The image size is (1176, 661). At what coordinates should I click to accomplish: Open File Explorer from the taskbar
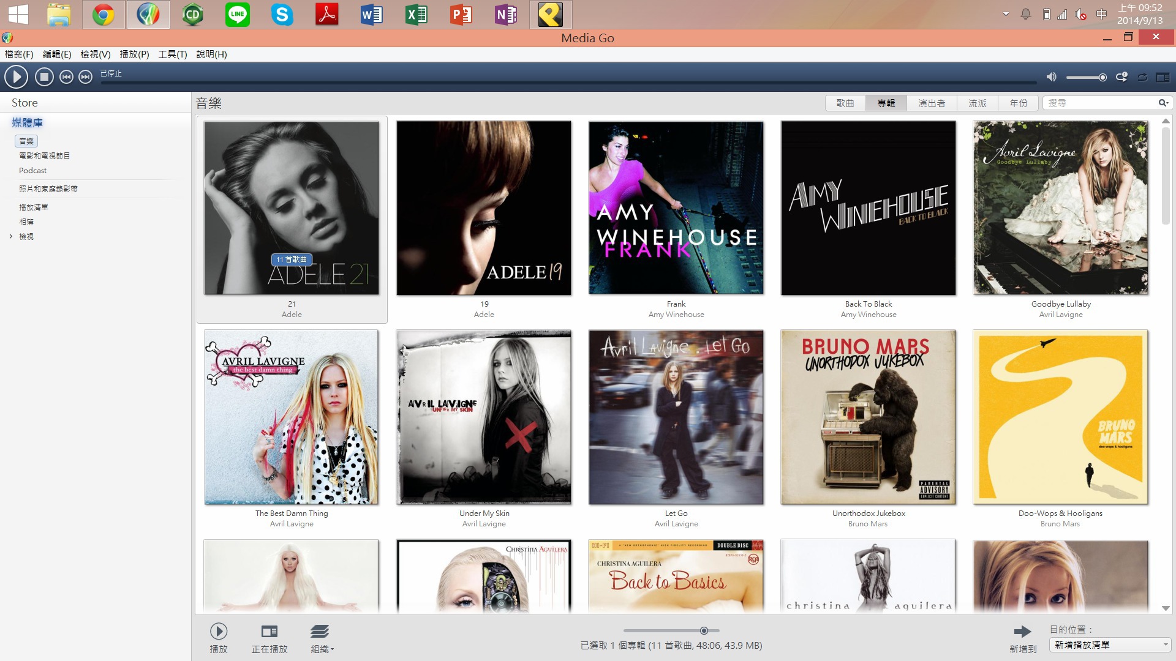point(59,15)
